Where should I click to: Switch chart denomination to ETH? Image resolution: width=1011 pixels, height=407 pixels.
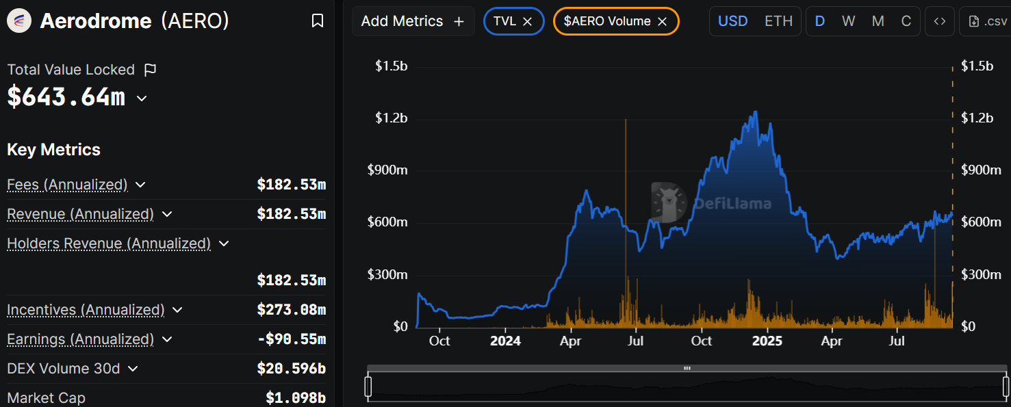(778, 21)
